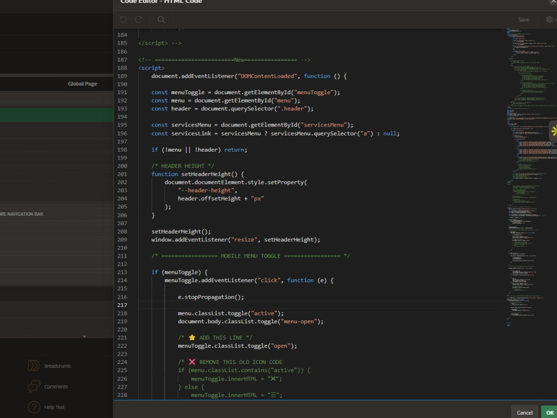Click line number 188 in the gutter
This screenshot has width=557, height=418.
click(122, 68)
